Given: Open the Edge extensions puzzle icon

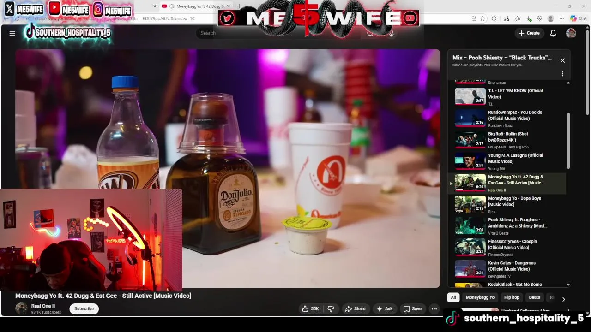Looking at the screenshot, I should [x=494, y=18].
